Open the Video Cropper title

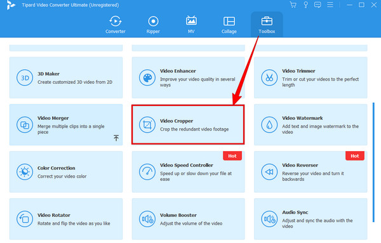(177, 121)
